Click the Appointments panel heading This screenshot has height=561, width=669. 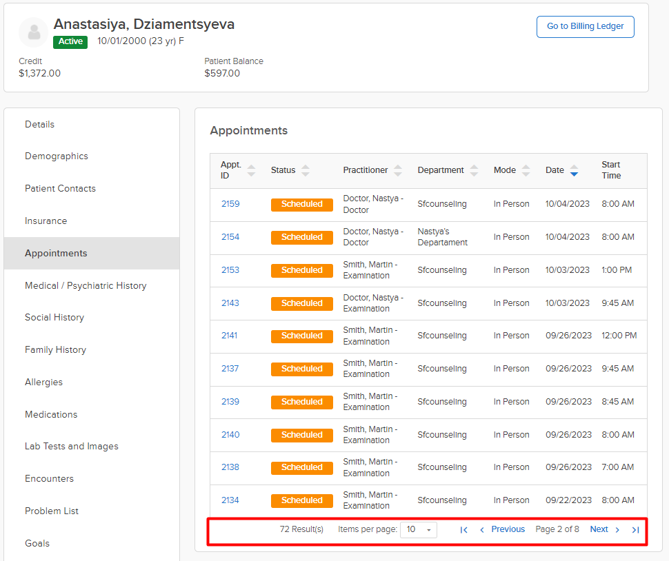[249, 131]
